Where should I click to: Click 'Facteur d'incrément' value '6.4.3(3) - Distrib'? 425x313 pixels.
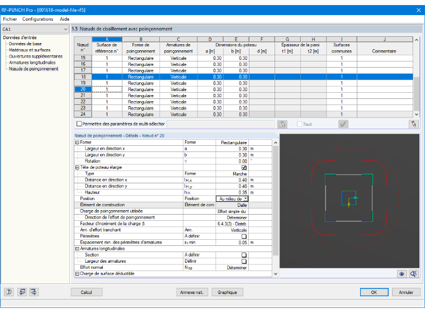tap(232, 224)
